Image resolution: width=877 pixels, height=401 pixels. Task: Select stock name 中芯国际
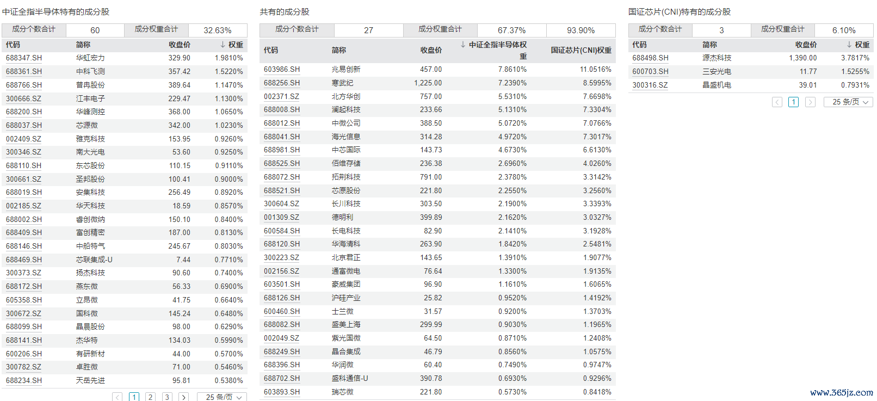346,150
